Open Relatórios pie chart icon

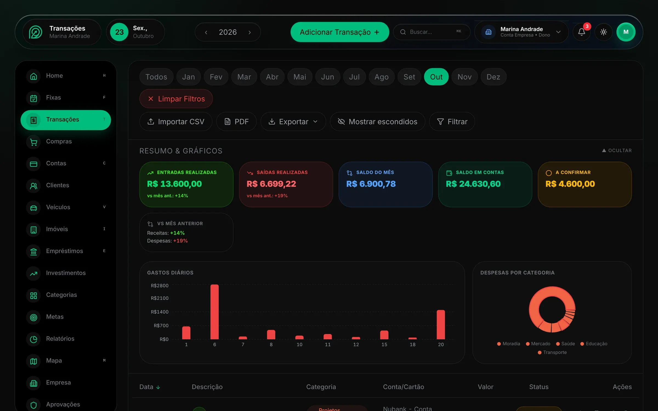pos(33,339)
